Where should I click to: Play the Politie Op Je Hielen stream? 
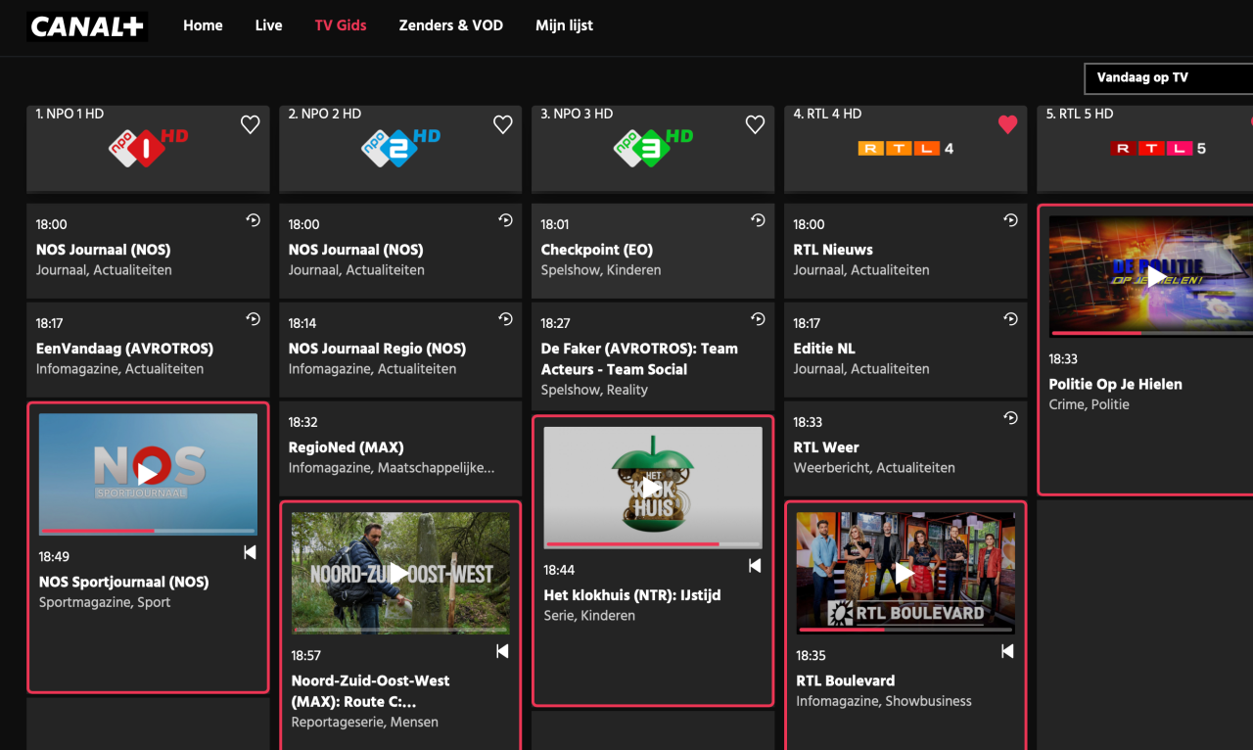click(1157, 276)
